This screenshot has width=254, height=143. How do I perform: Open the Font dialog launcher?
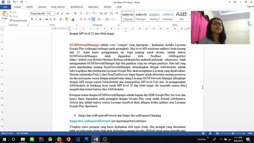[77, 25]
